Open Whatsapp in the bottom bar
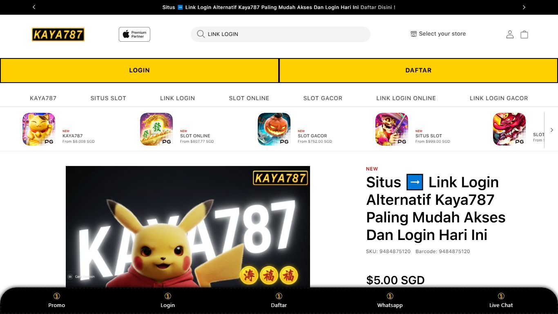Viewport: 558px width, 314px height. [x=390, y=301]
